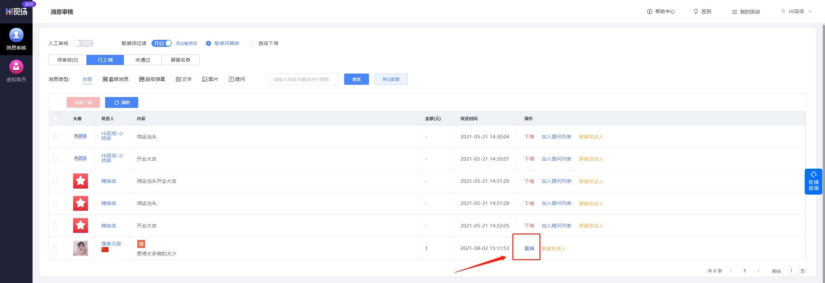
Task: Turn off the 敏感词过滤 switch
Action: click(x=161, y=43)
